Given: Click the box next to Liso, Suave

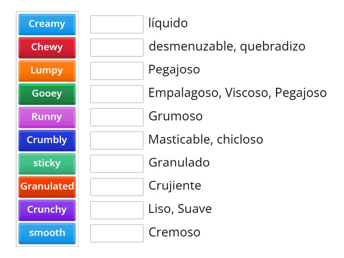Looking at the screenshot, I should 117,210.
